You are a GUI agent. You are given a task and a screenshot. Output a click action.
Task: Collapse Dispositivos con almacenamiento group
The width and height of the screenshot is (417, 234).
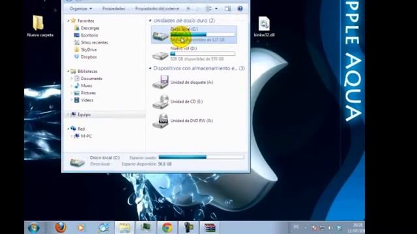coord(150,68)
